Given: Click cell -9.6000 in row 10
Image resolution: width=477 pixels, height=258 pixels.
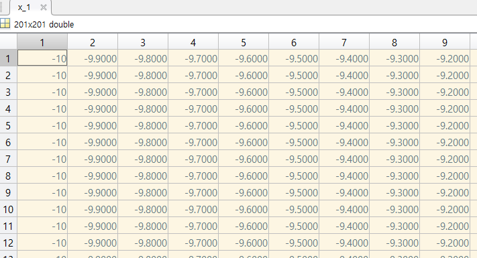Looking at the screenshot, I should [x=244, y=209].
